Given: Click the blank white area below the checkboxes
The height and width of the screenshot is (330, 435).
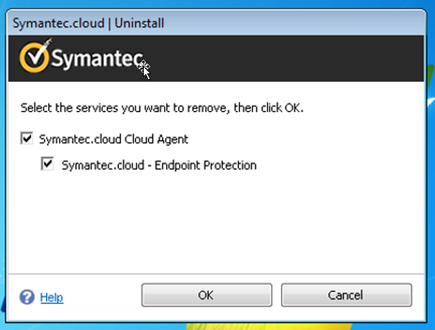Looking at the screenshot, I should 216,222.
